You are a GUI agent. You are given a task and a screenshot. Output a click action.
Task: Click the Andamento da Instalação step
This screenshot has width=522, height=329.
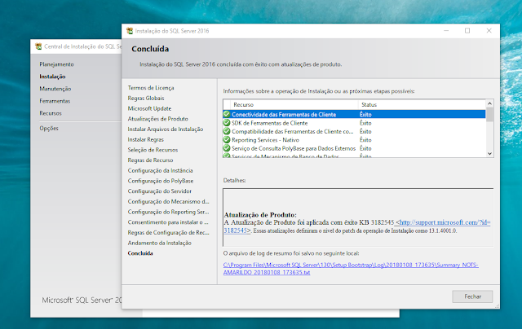coord(160,243)
